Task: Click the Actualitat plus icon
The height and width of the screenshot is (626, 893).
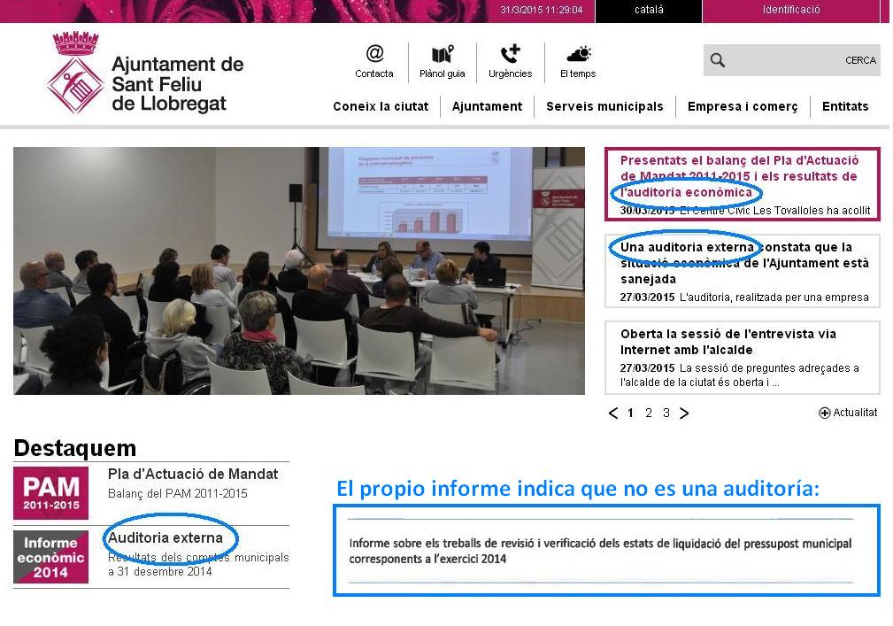Action: pos(825,413)
